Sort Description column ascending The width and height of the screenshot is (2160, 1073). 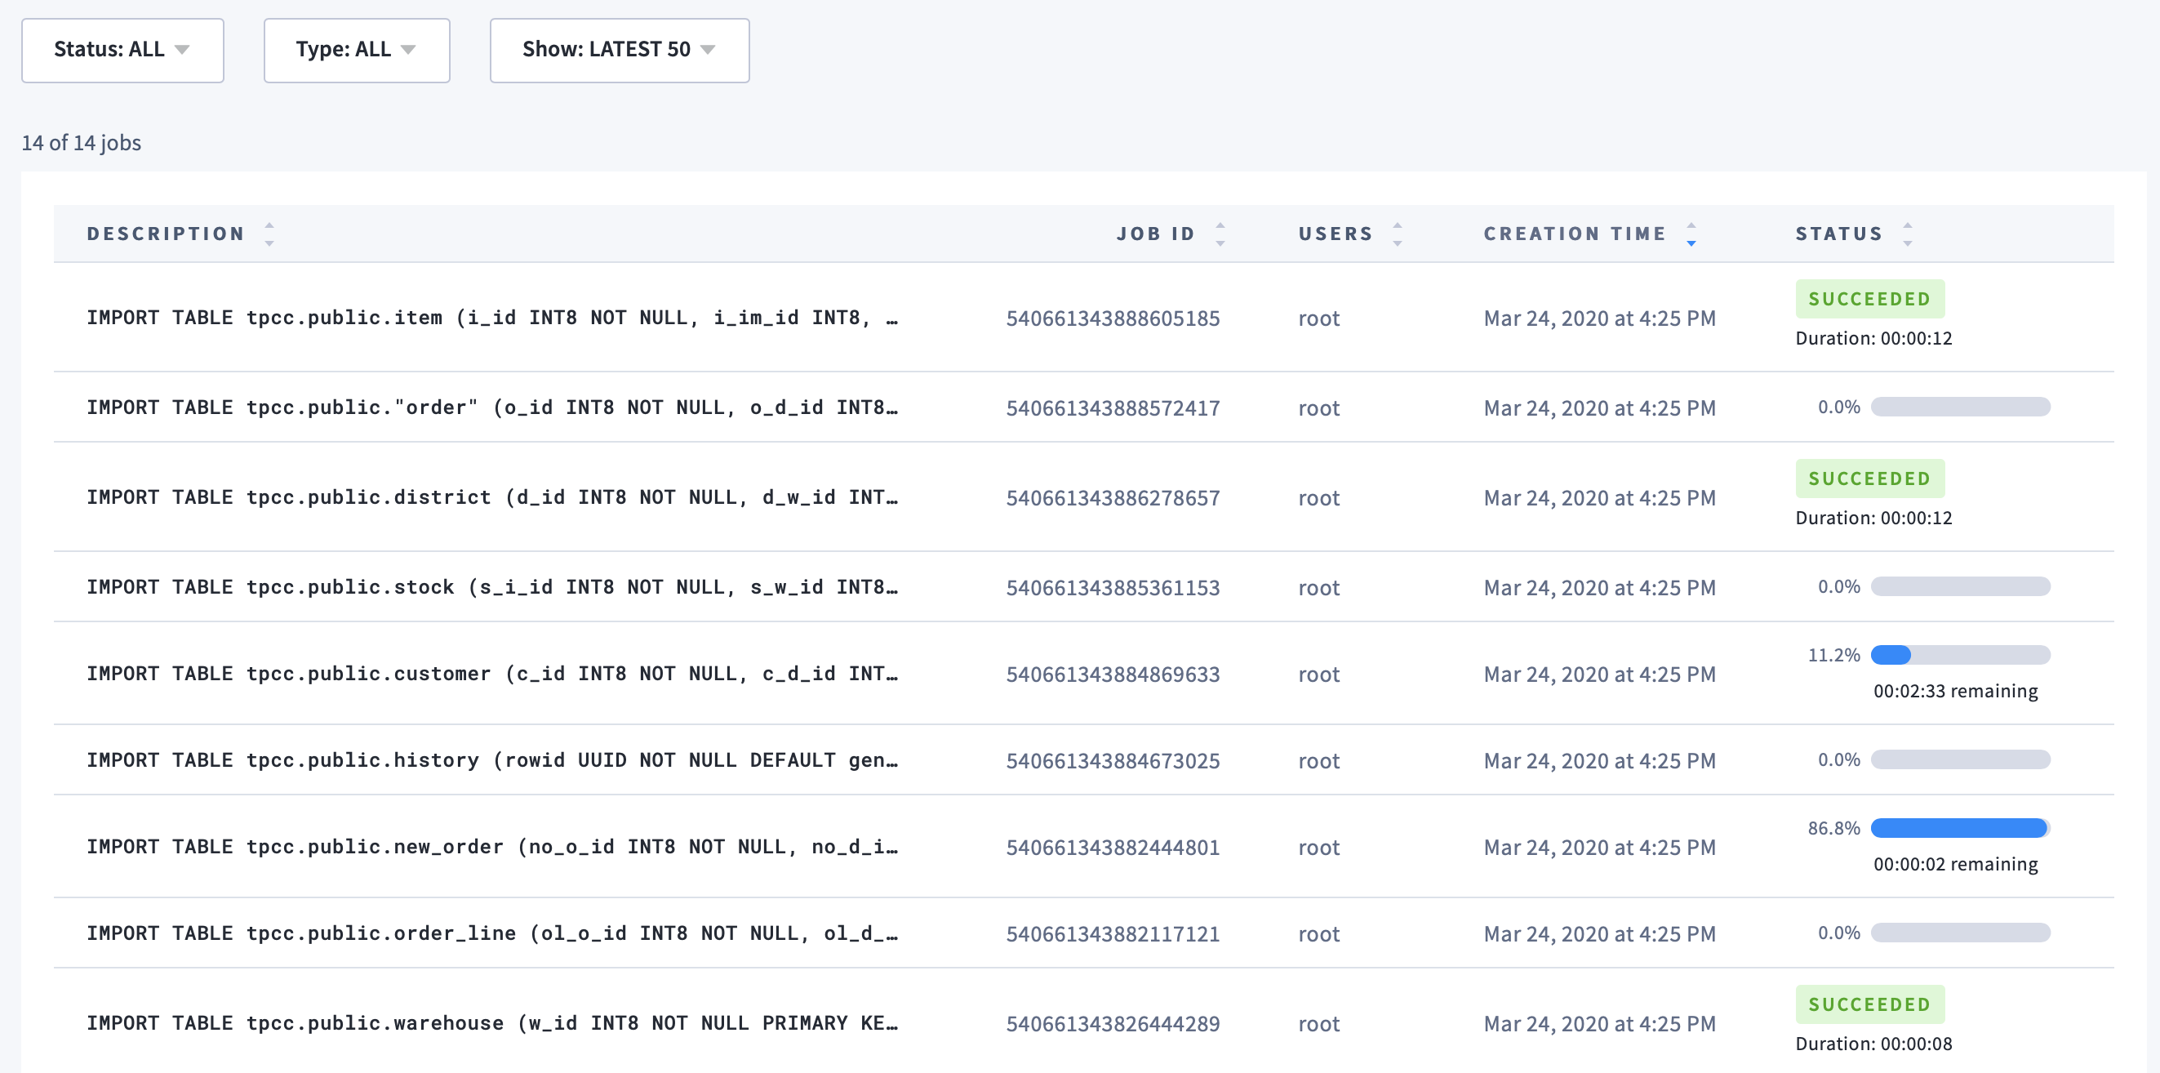coord(269,226)
